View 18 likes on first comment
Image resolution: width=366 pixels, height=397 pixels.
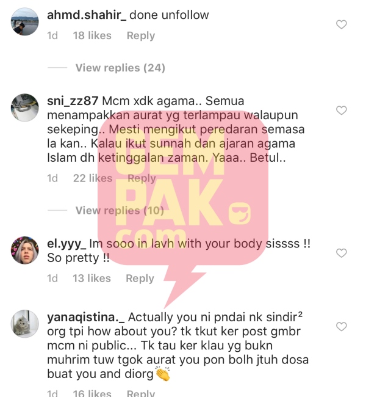[92, 35]
